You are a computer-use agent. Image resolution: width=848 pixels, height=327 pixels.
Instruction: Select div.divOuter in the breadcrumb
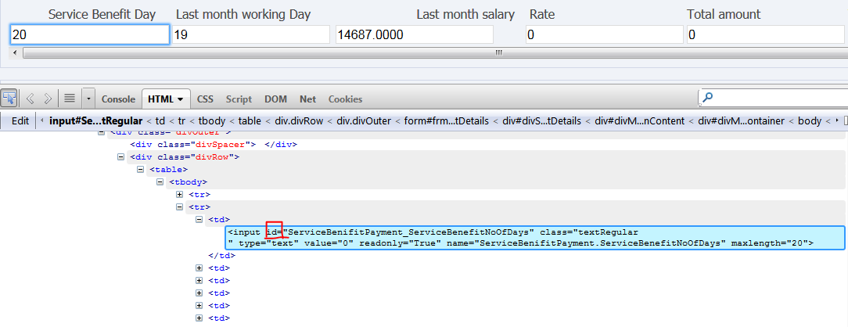pyautogui.click(x=362, y=121)
